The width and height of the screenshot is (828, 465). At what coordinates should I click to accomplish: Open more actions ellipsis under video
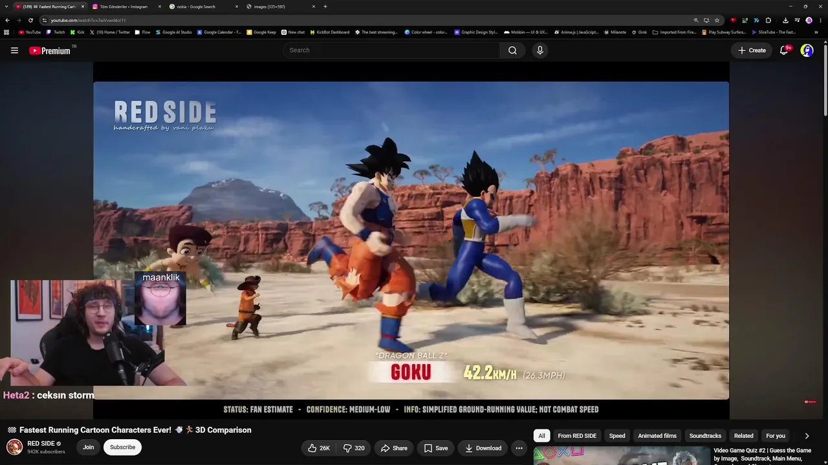pyautogui.click(x=519, y=448)
